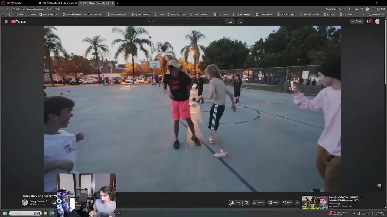Viewport: 387px width, 217px height.
Task: Open options menu for Summit1g recommended video
Action: 362,198
